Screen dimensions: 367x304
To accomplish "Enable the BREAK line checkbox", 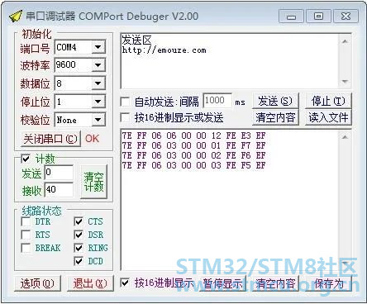I will [x=26, y=248].
